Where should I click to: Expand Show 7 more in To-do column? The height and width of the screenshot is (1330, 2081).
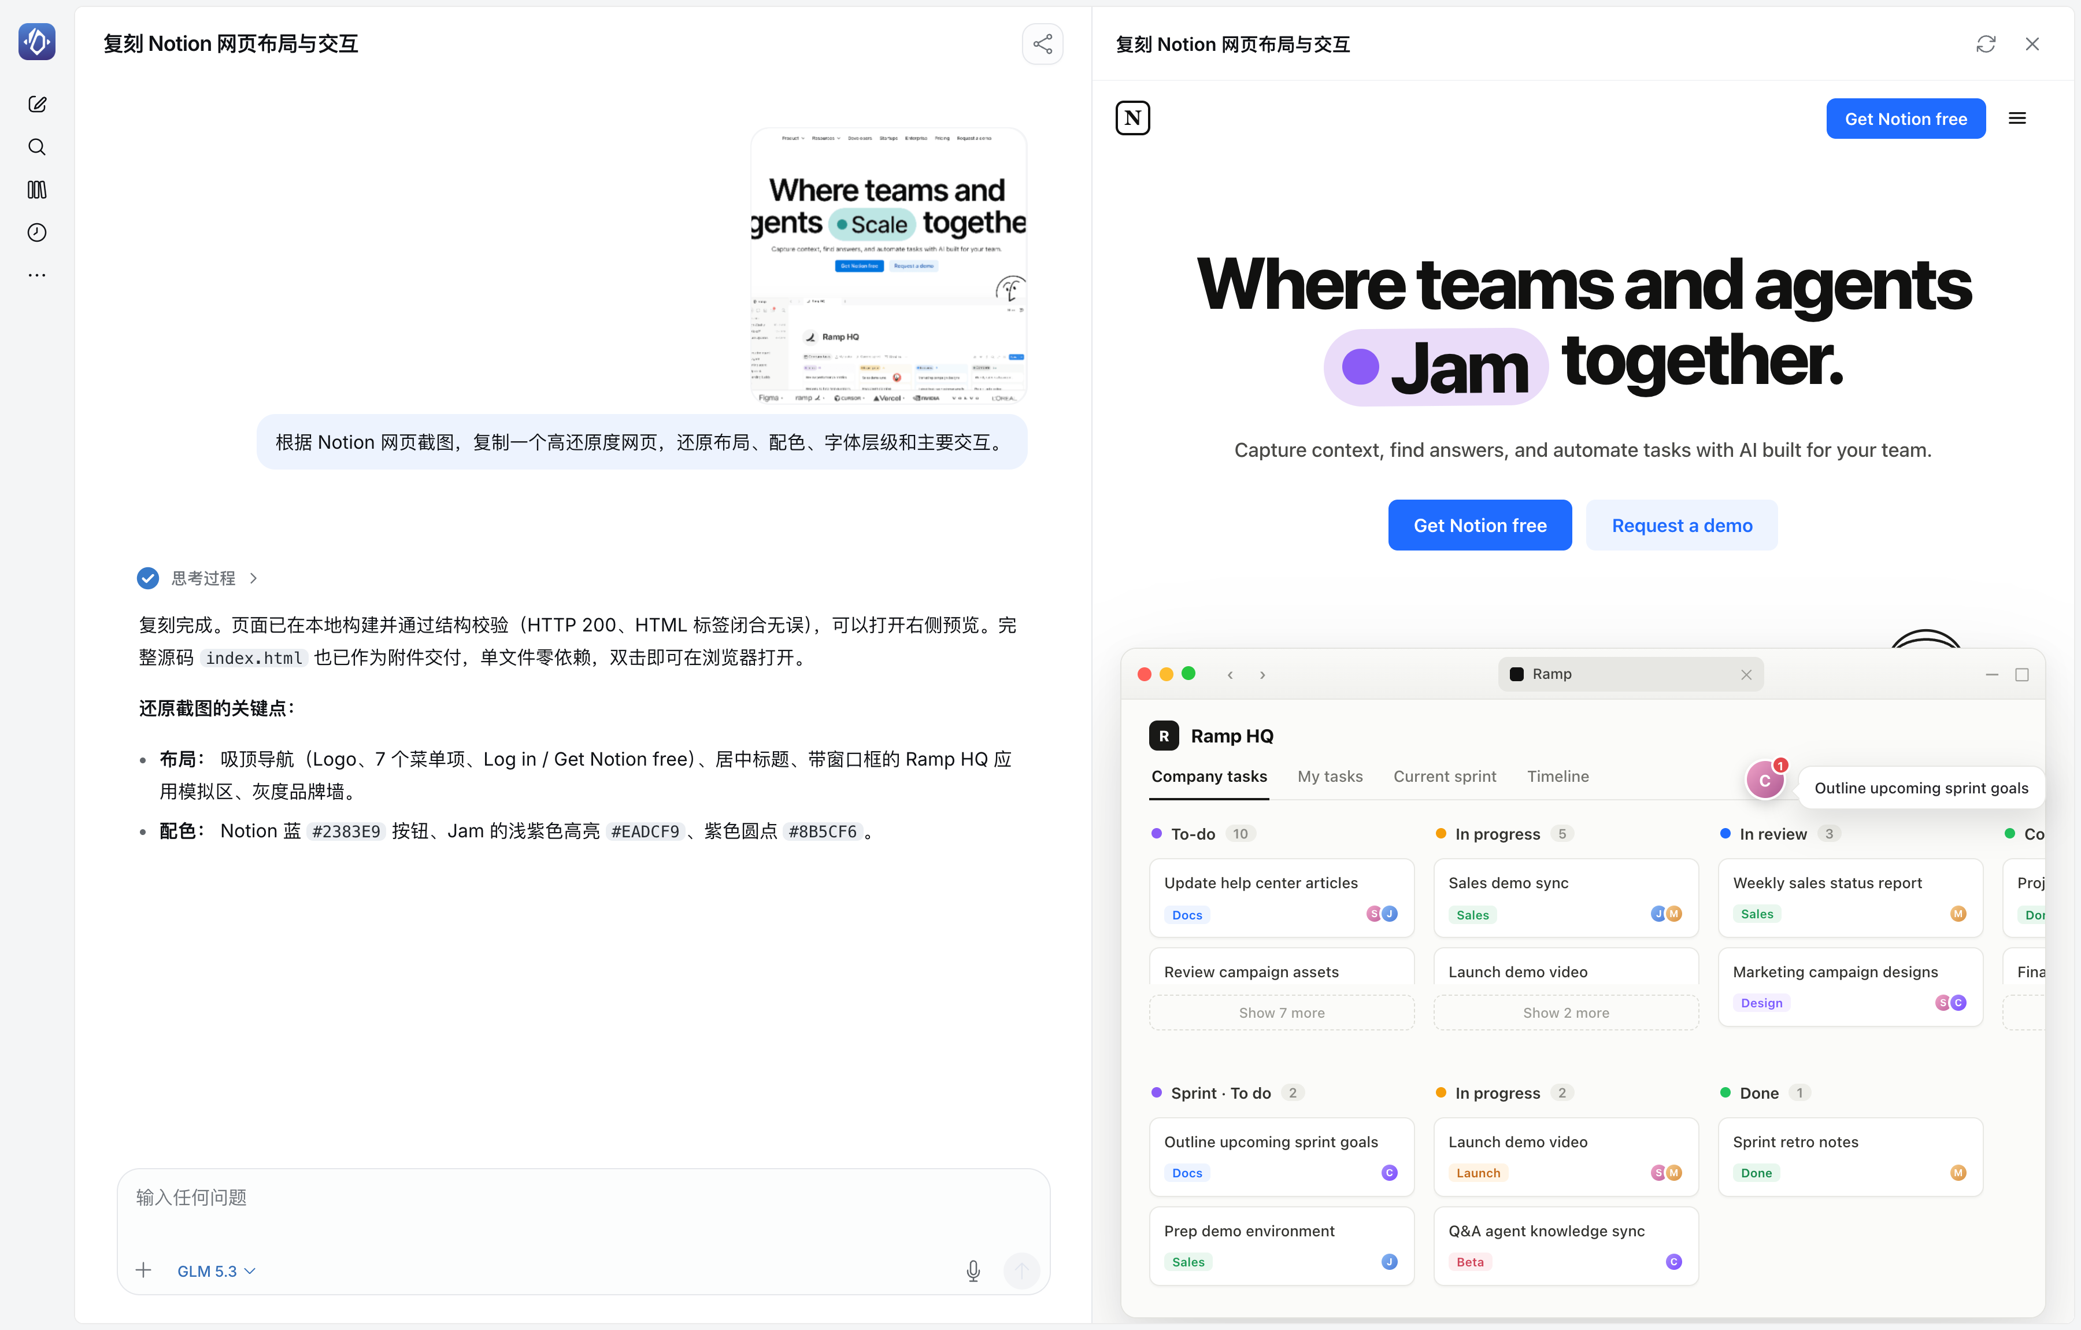click(1282, 1013)
